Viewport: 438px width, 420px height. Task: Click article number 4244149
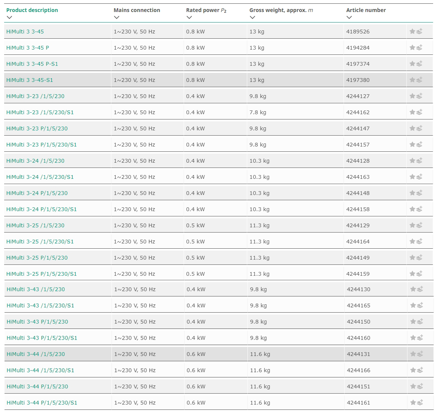coord(358,258)
